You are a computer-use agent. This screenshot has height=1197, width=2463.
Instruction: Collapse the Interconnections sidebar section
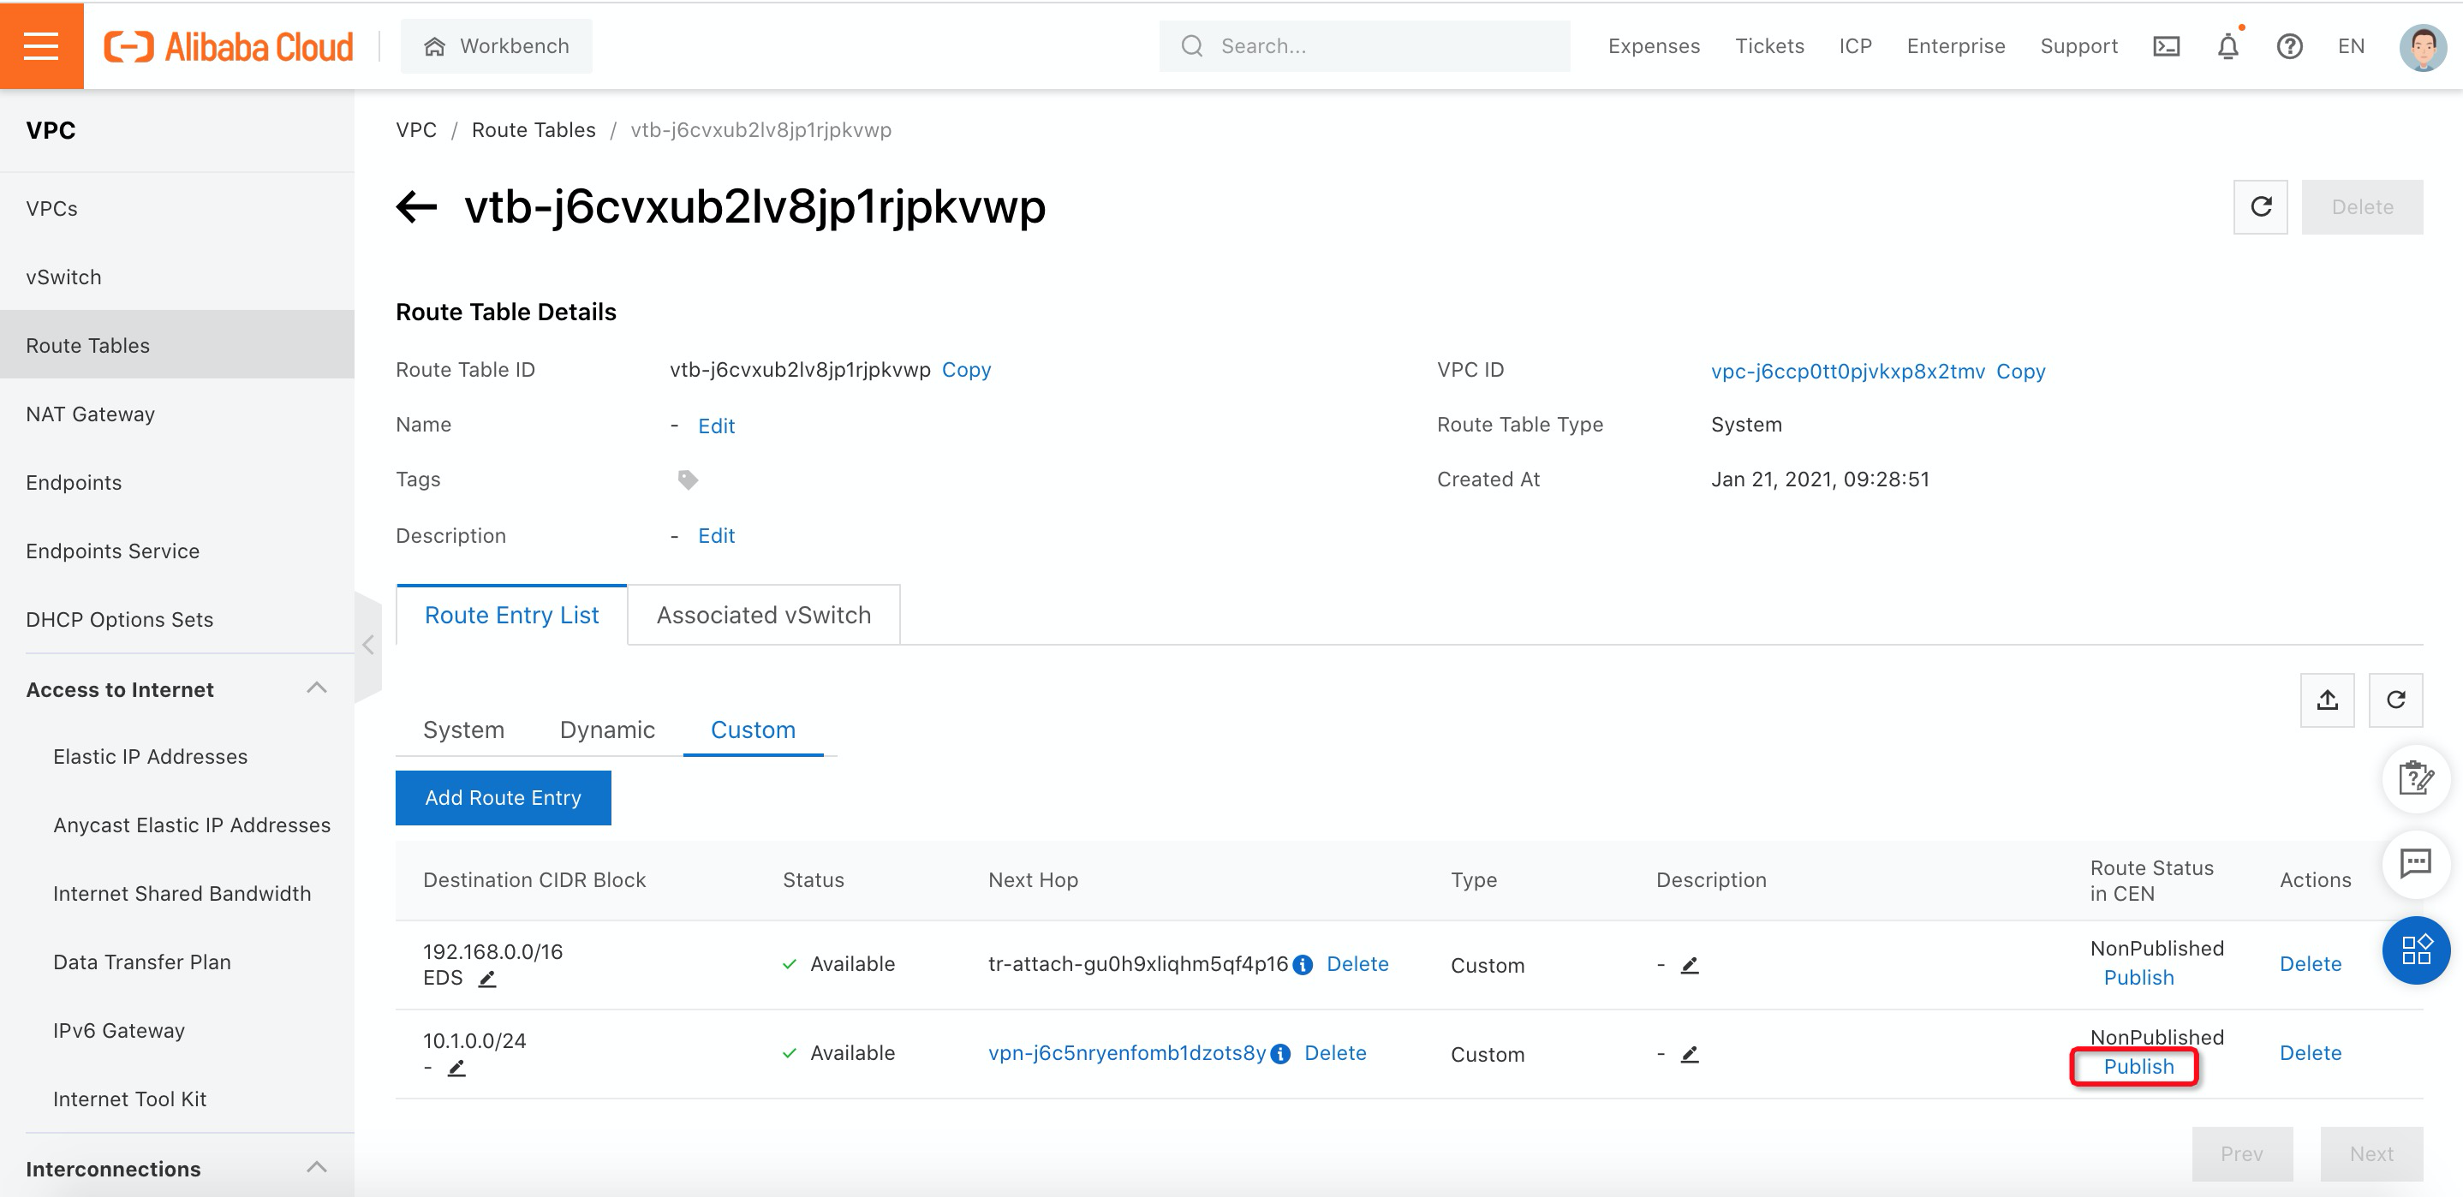point(317,1167)
